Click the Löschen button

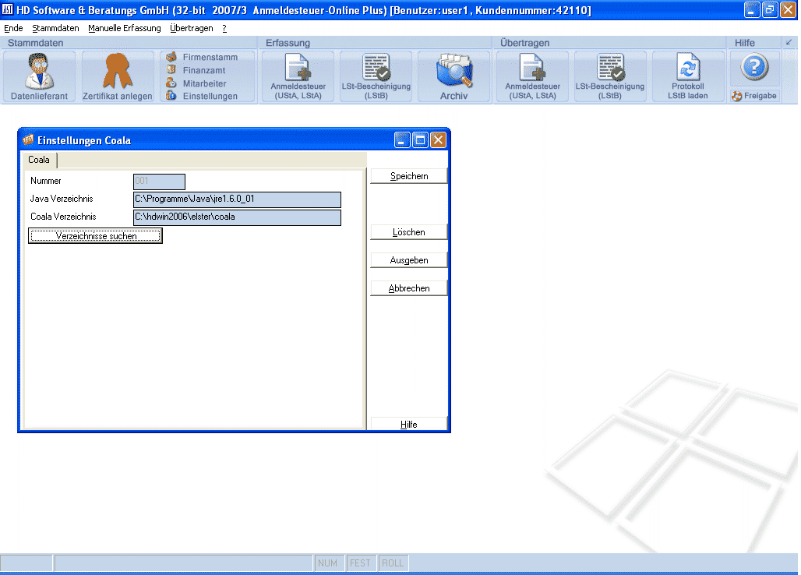tap(408, 232)
